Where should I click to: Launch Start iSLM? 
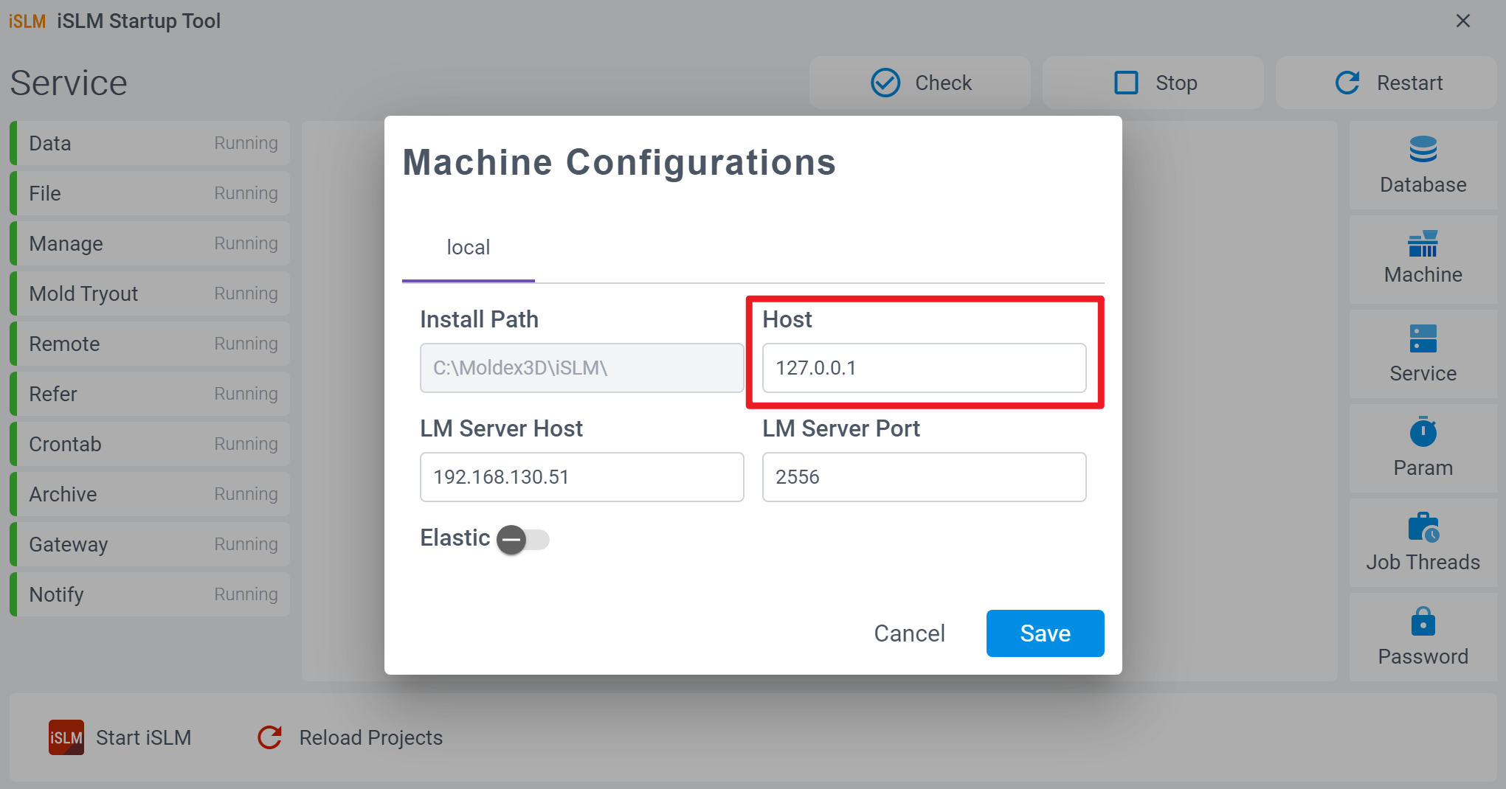coord(120,737)
